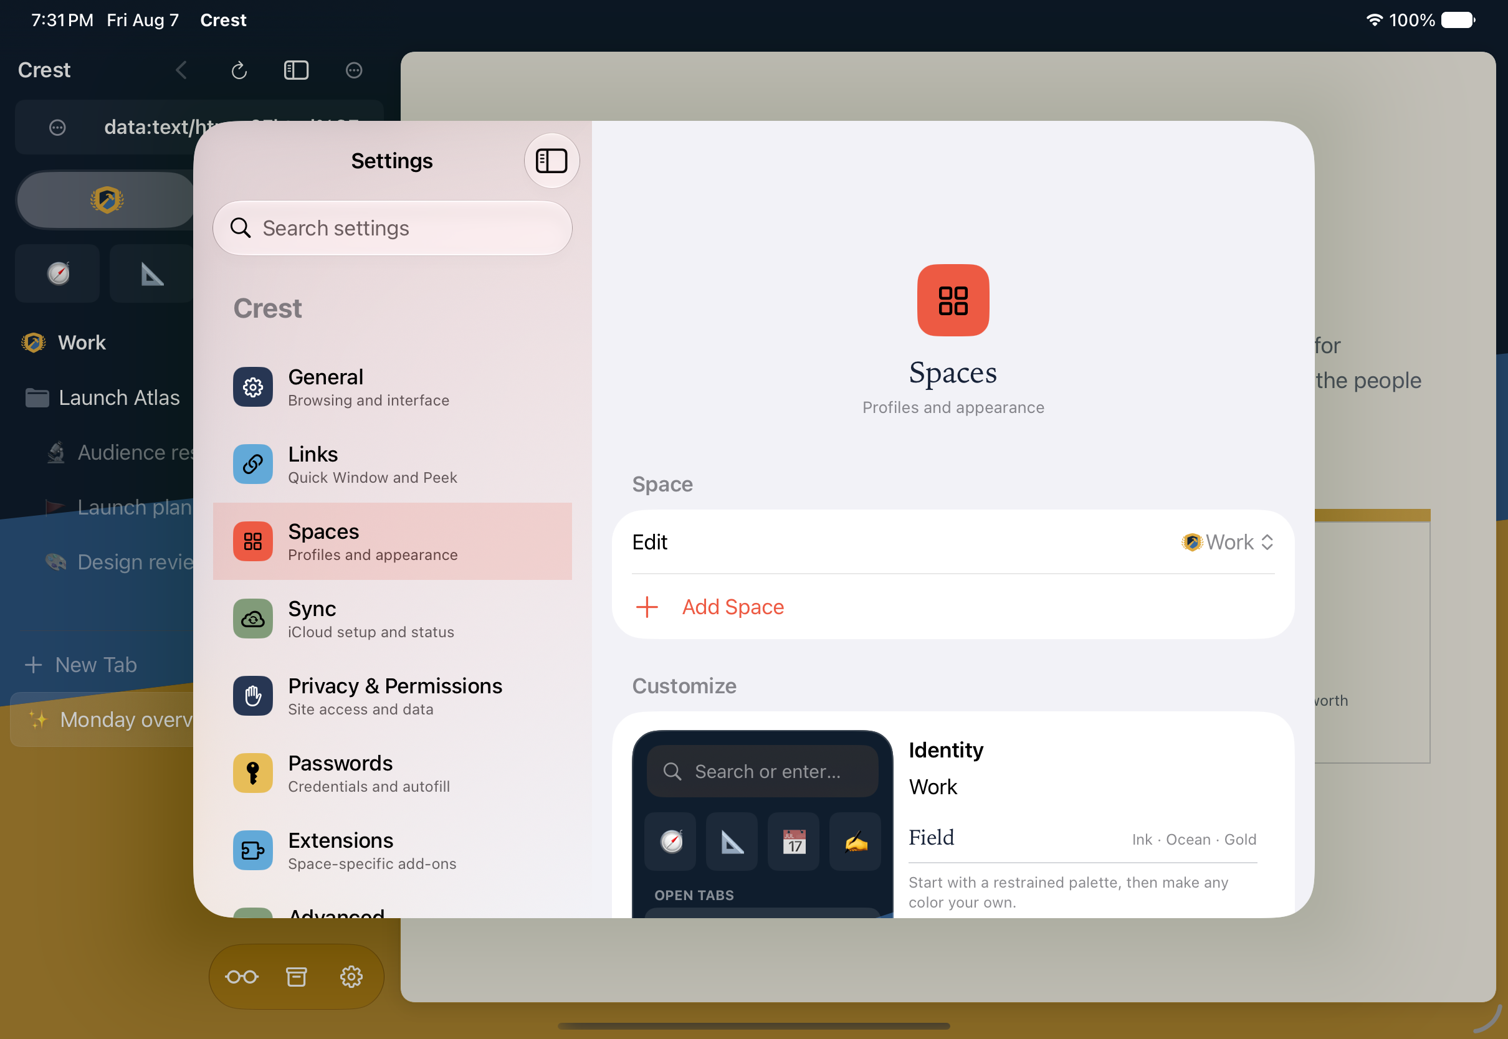1508x1039 pixels.
Task: Click the Spaces grid icon in sidebar
Action: pyautogui.click(x=252, y=542)
